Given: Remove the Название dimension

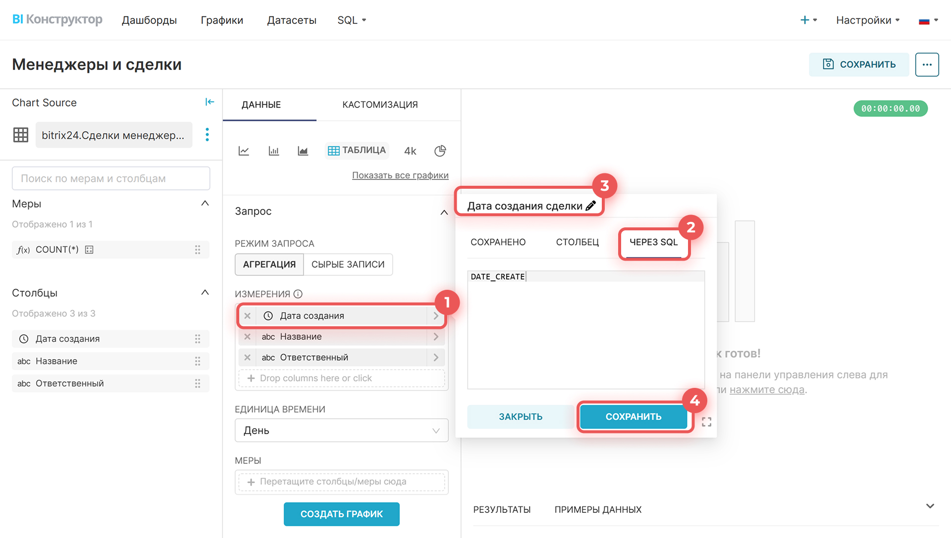Looking at the screenshot, I should (x=247, y=337).
